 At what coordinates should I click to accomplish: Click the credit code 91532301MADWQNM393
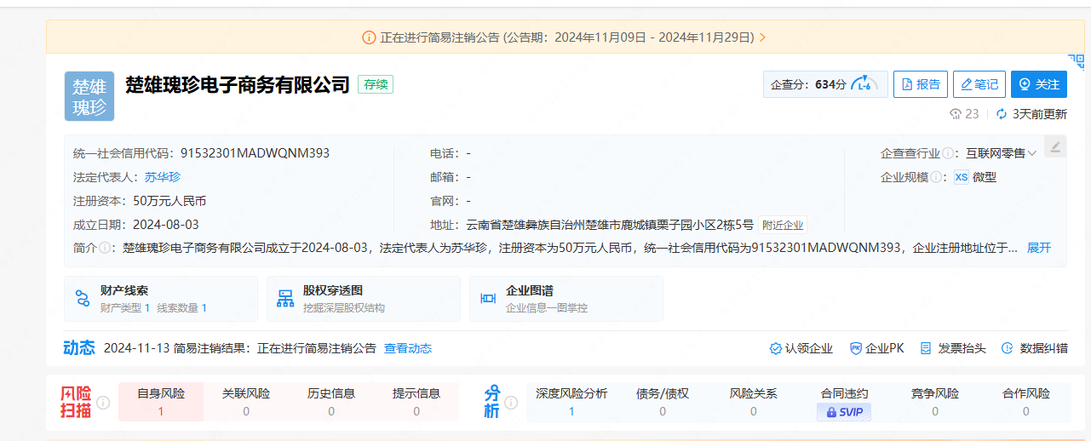[x=255, y=153]
